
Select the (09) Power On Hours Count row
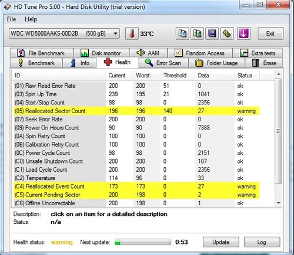pyautogui.click(x=136, y=128)
